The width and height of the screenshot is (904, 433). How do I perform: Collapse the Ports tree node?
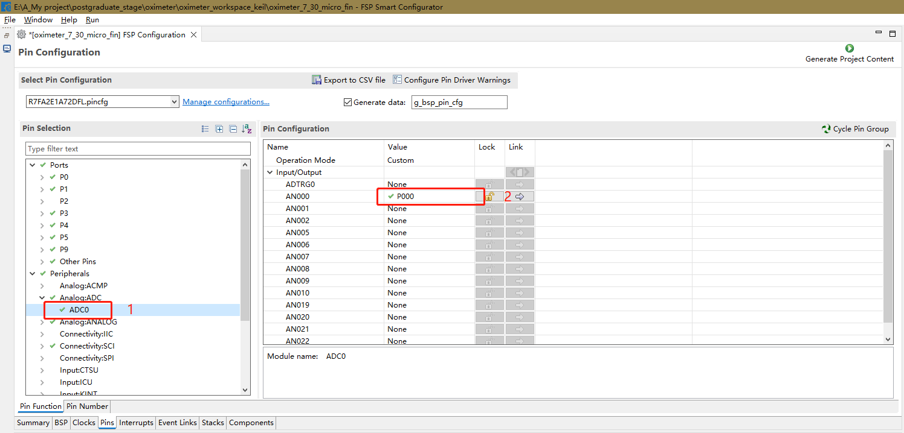click(32, 165)
